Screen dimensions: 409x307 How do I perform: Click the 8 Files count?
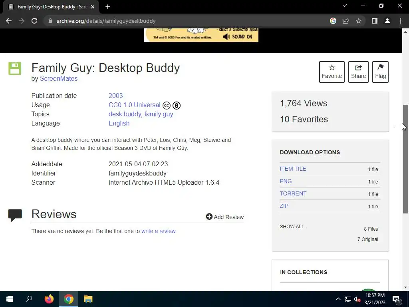[x=371, y=229]
